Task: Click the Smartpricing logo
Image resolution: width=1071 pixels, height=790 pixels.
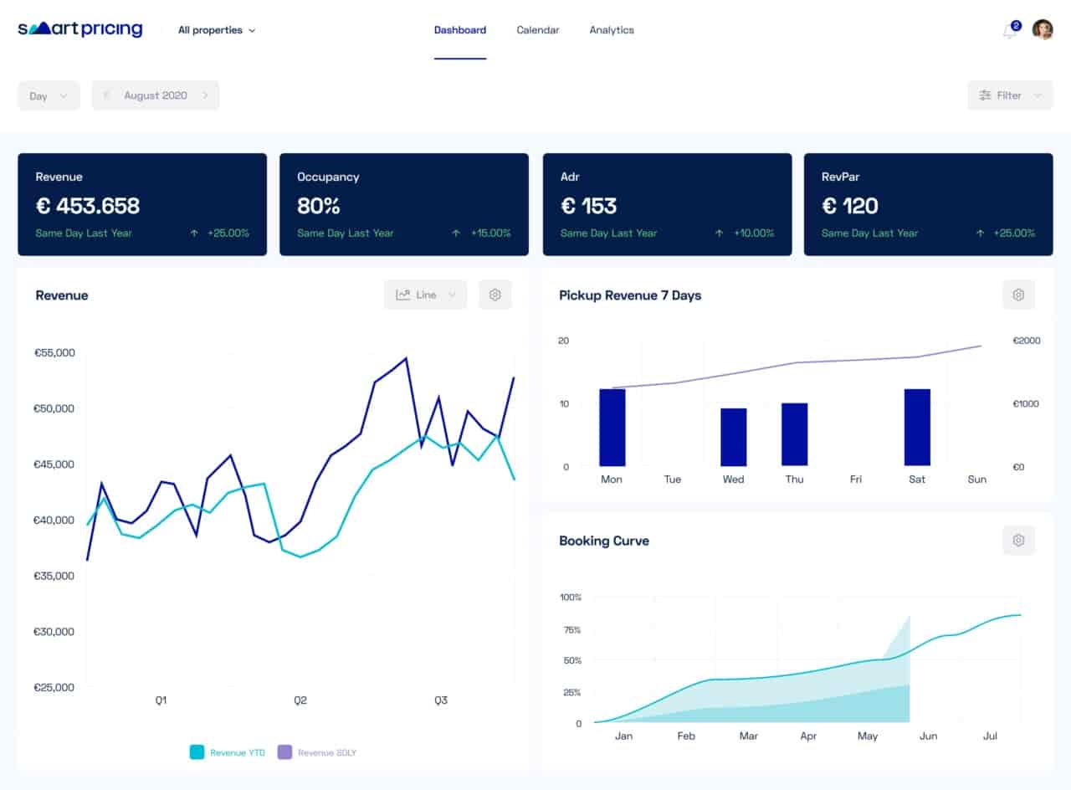Action: pos(80,30)
